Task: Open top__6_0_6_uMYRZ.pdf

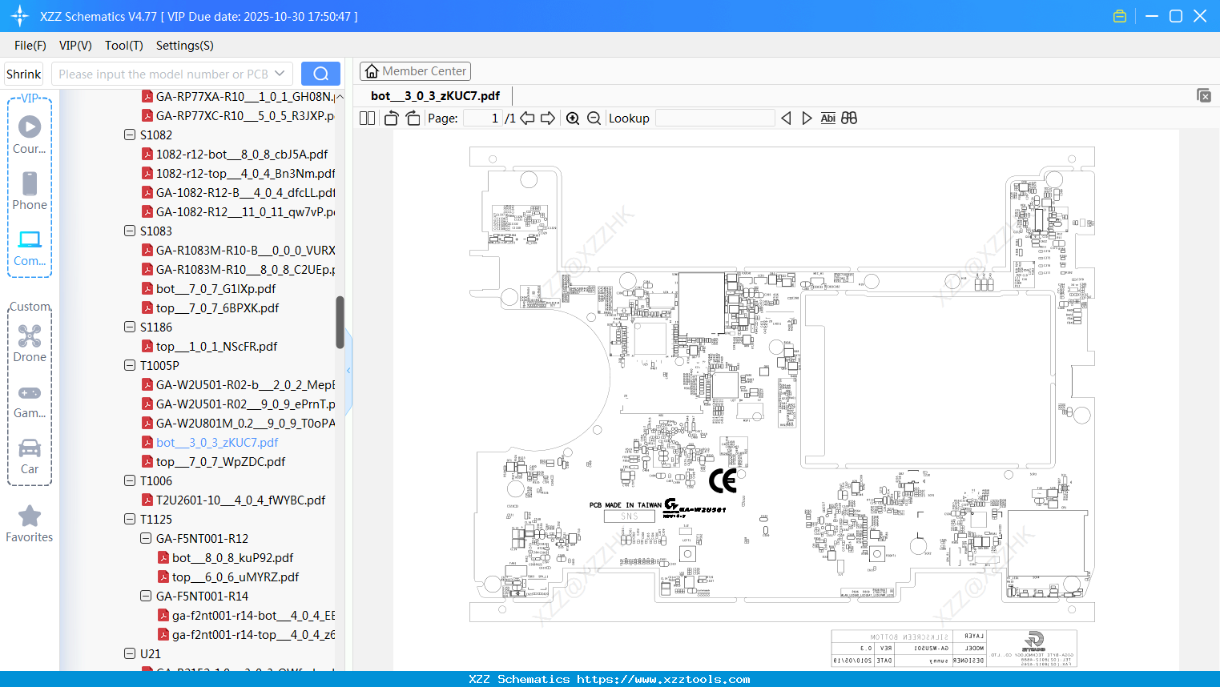Action: pos(236,577)
